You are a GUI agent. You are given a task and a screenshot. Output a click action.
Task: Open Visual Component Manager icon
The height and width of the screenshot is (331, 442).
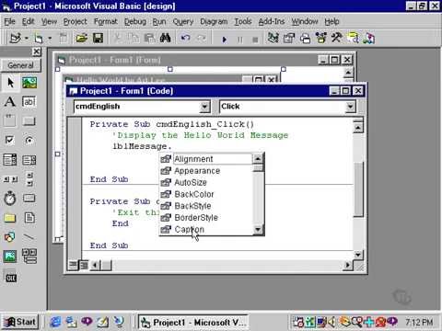[x=368, y=39]
